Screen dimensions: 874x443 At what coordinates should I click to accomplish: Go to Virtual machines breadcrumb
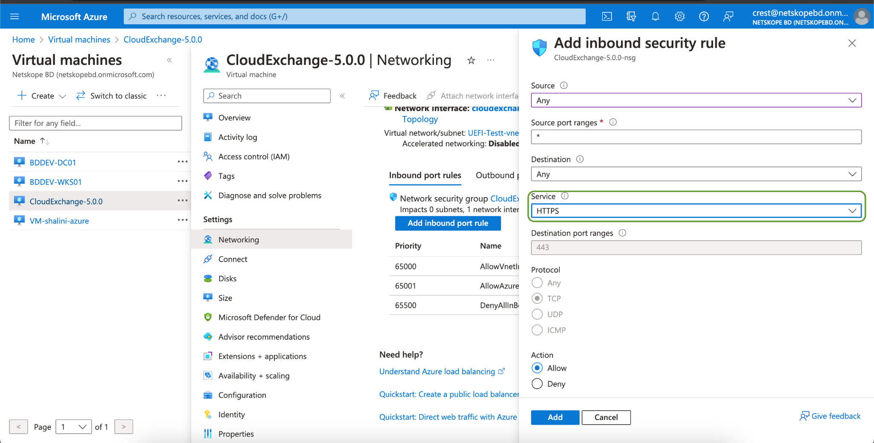click(x=79, y=40)
